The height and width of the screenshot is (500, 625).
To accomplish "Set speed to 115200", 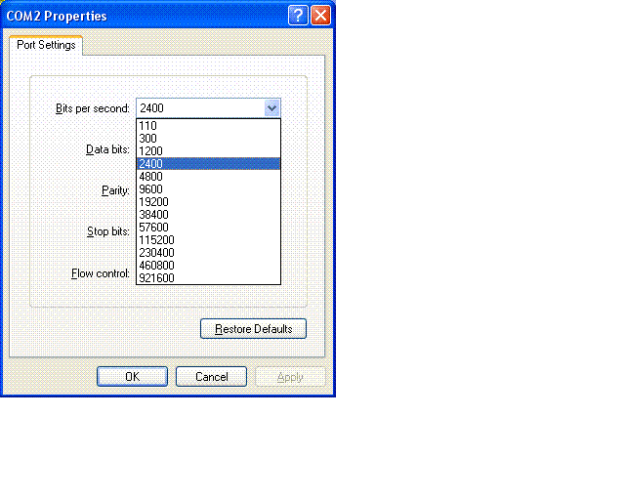I will click(157, 240).
